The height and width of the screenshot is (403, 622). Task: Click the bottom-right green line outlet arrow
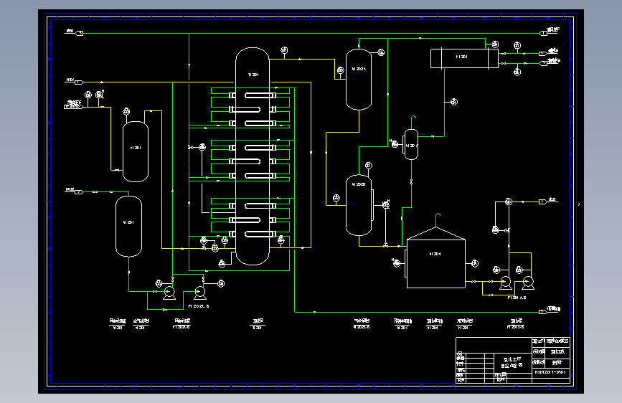[543, 312]
